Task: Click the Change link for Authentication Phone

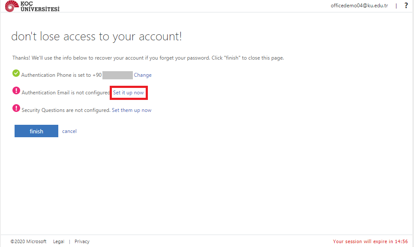Action: [x=143, y=75]
